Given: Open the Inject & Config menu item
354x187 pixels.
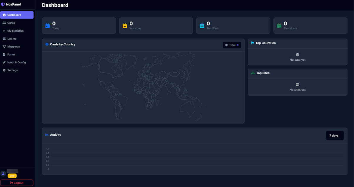Looking at the screenshot, I should 16,62.
